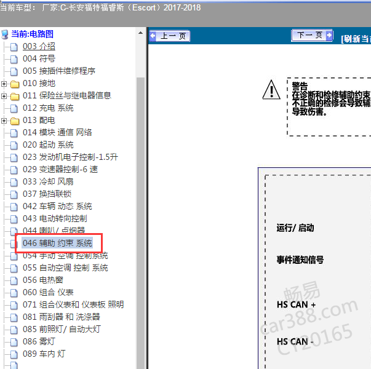371x369 pixels.
Task: Open 055 自动空调 控制 系统
Action: 65,268
